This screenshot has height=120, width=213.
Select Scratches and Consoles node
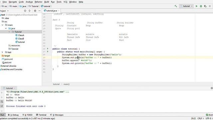point(11,69)
